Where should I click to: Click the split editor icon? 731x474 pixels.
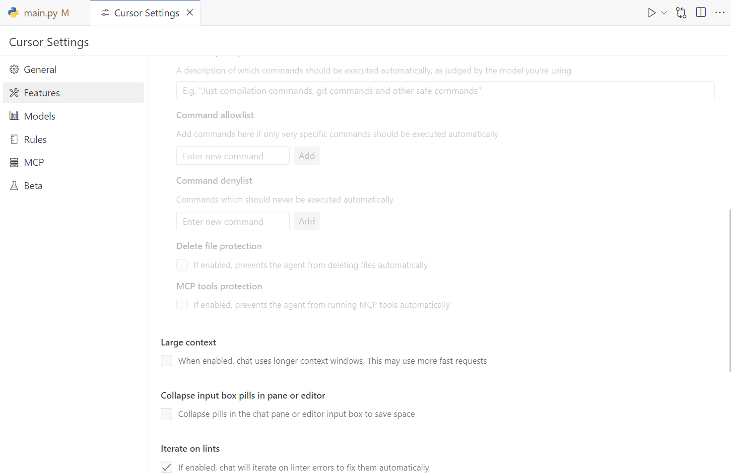(x=701, y=13)
